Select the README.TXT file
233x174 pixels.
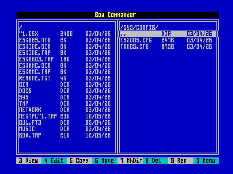[67, 78]
